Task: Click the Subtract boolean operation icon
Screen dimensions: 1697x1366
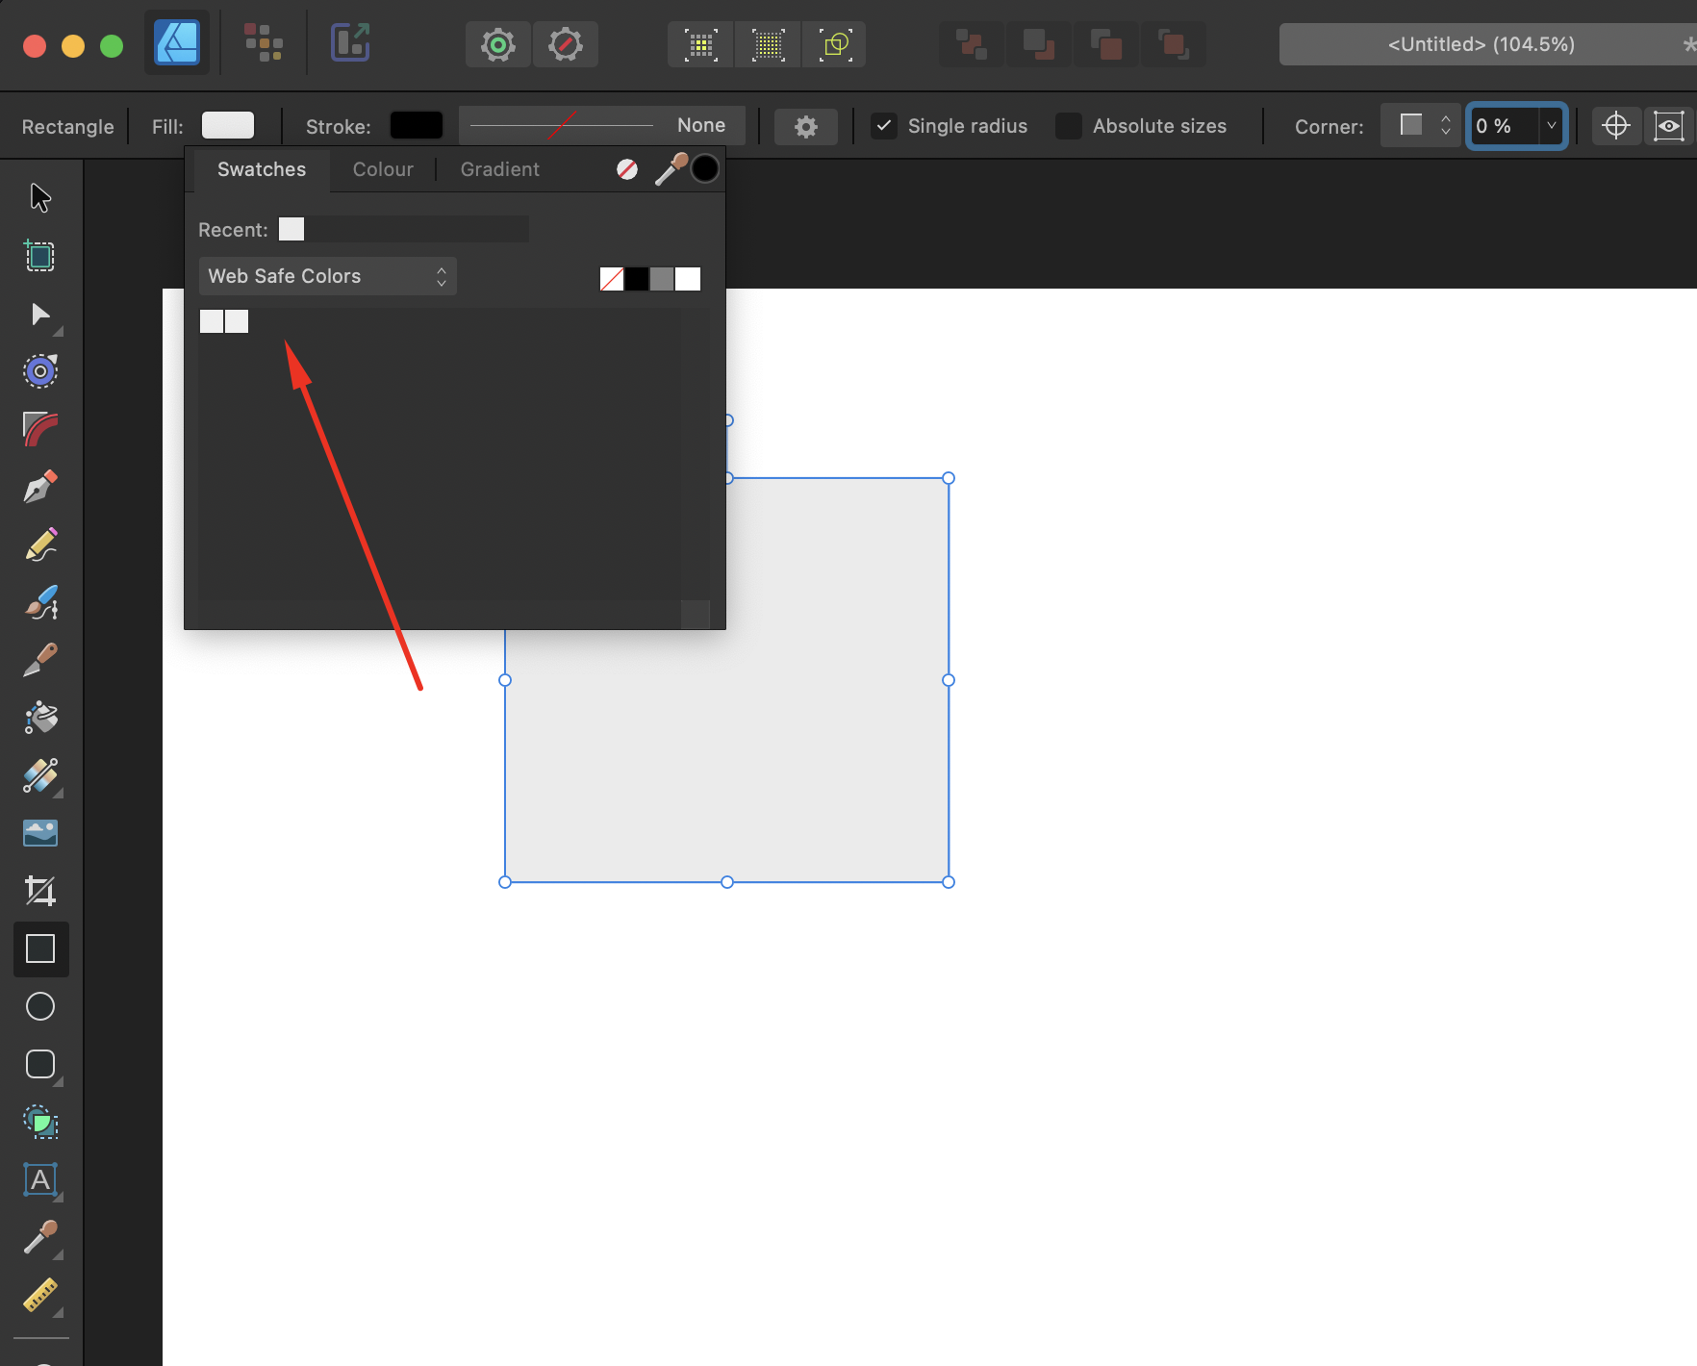Action: pyautogui.click(x=1038, y=44)
